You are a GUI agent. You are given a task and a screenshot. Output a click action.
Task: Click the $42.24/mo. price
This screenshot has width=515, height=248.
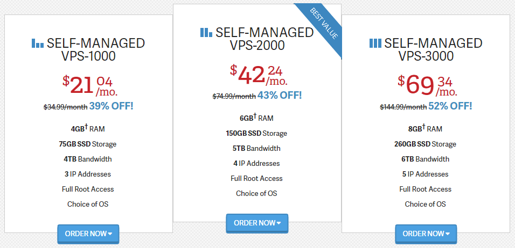click(x=259, y=75)
